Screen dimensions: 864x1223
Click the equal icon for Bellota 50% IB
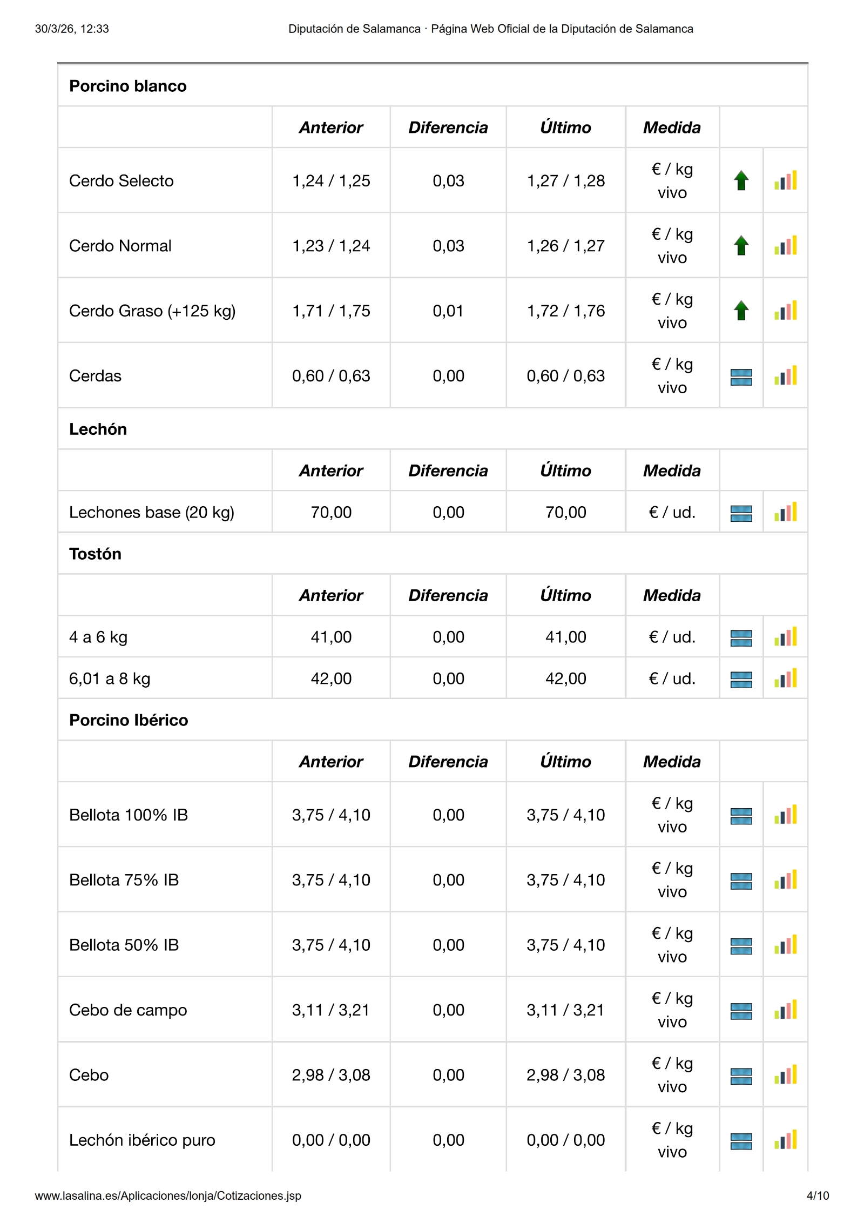(x=741, y=946)
